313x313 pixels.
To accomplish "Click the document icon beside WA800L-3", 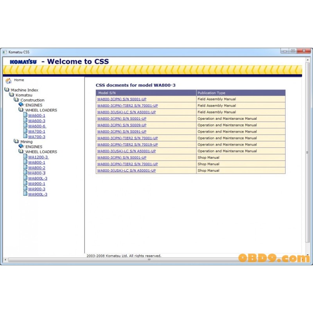I will click(25, 178).
